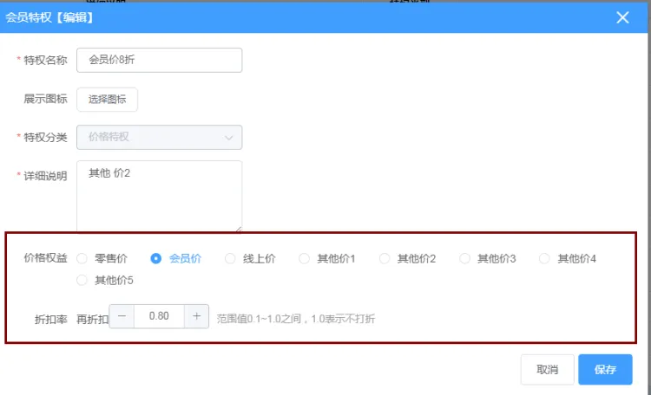Select the 线上价 radio option
651x395 pixels.
(230, 258)
